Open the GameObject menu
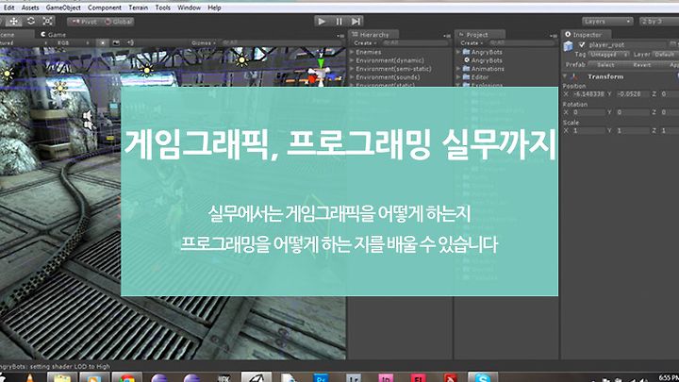The image size is (679, 382). coord(63,8)
